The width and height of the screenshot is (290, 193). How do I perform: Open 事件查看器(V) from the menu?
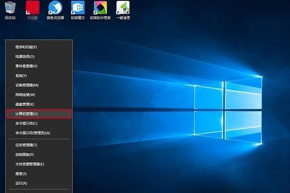coord(39,66)
